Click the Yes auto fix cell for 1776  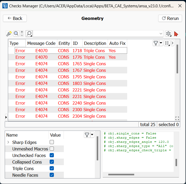[x=112, y=57]
